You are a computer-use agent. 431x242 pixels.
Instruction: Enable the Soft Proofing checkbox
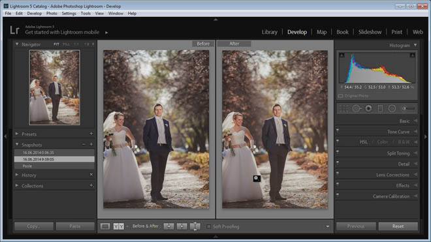(x=208, y=226)
